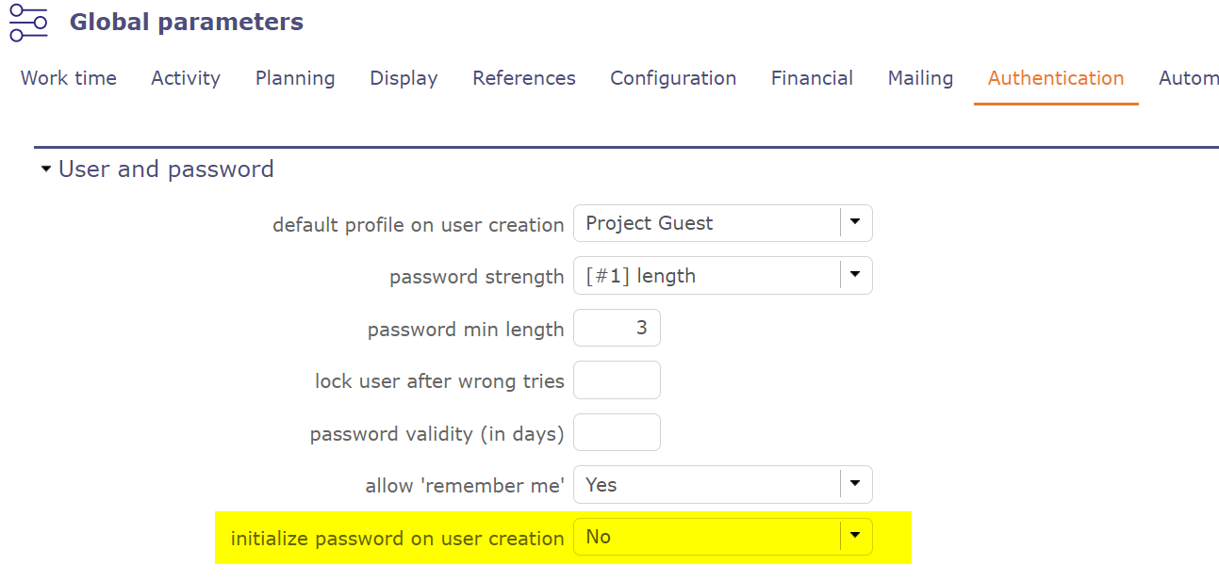Open the default profile dropdown arrow

click(x=855, y=223)
